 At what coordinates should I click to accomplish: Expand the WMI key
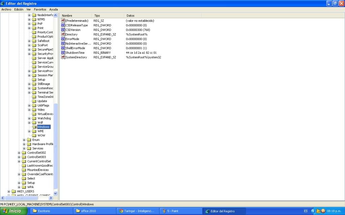[29, 131]
